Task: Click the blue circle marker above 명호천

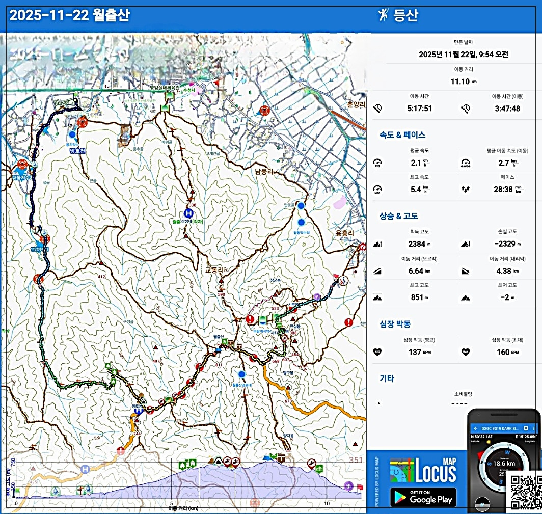Action: pyautogui.click(x=73, y=134)
